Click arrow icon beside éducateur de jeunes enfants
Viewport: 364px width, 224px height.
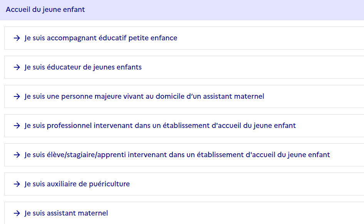tap(17, 67)
